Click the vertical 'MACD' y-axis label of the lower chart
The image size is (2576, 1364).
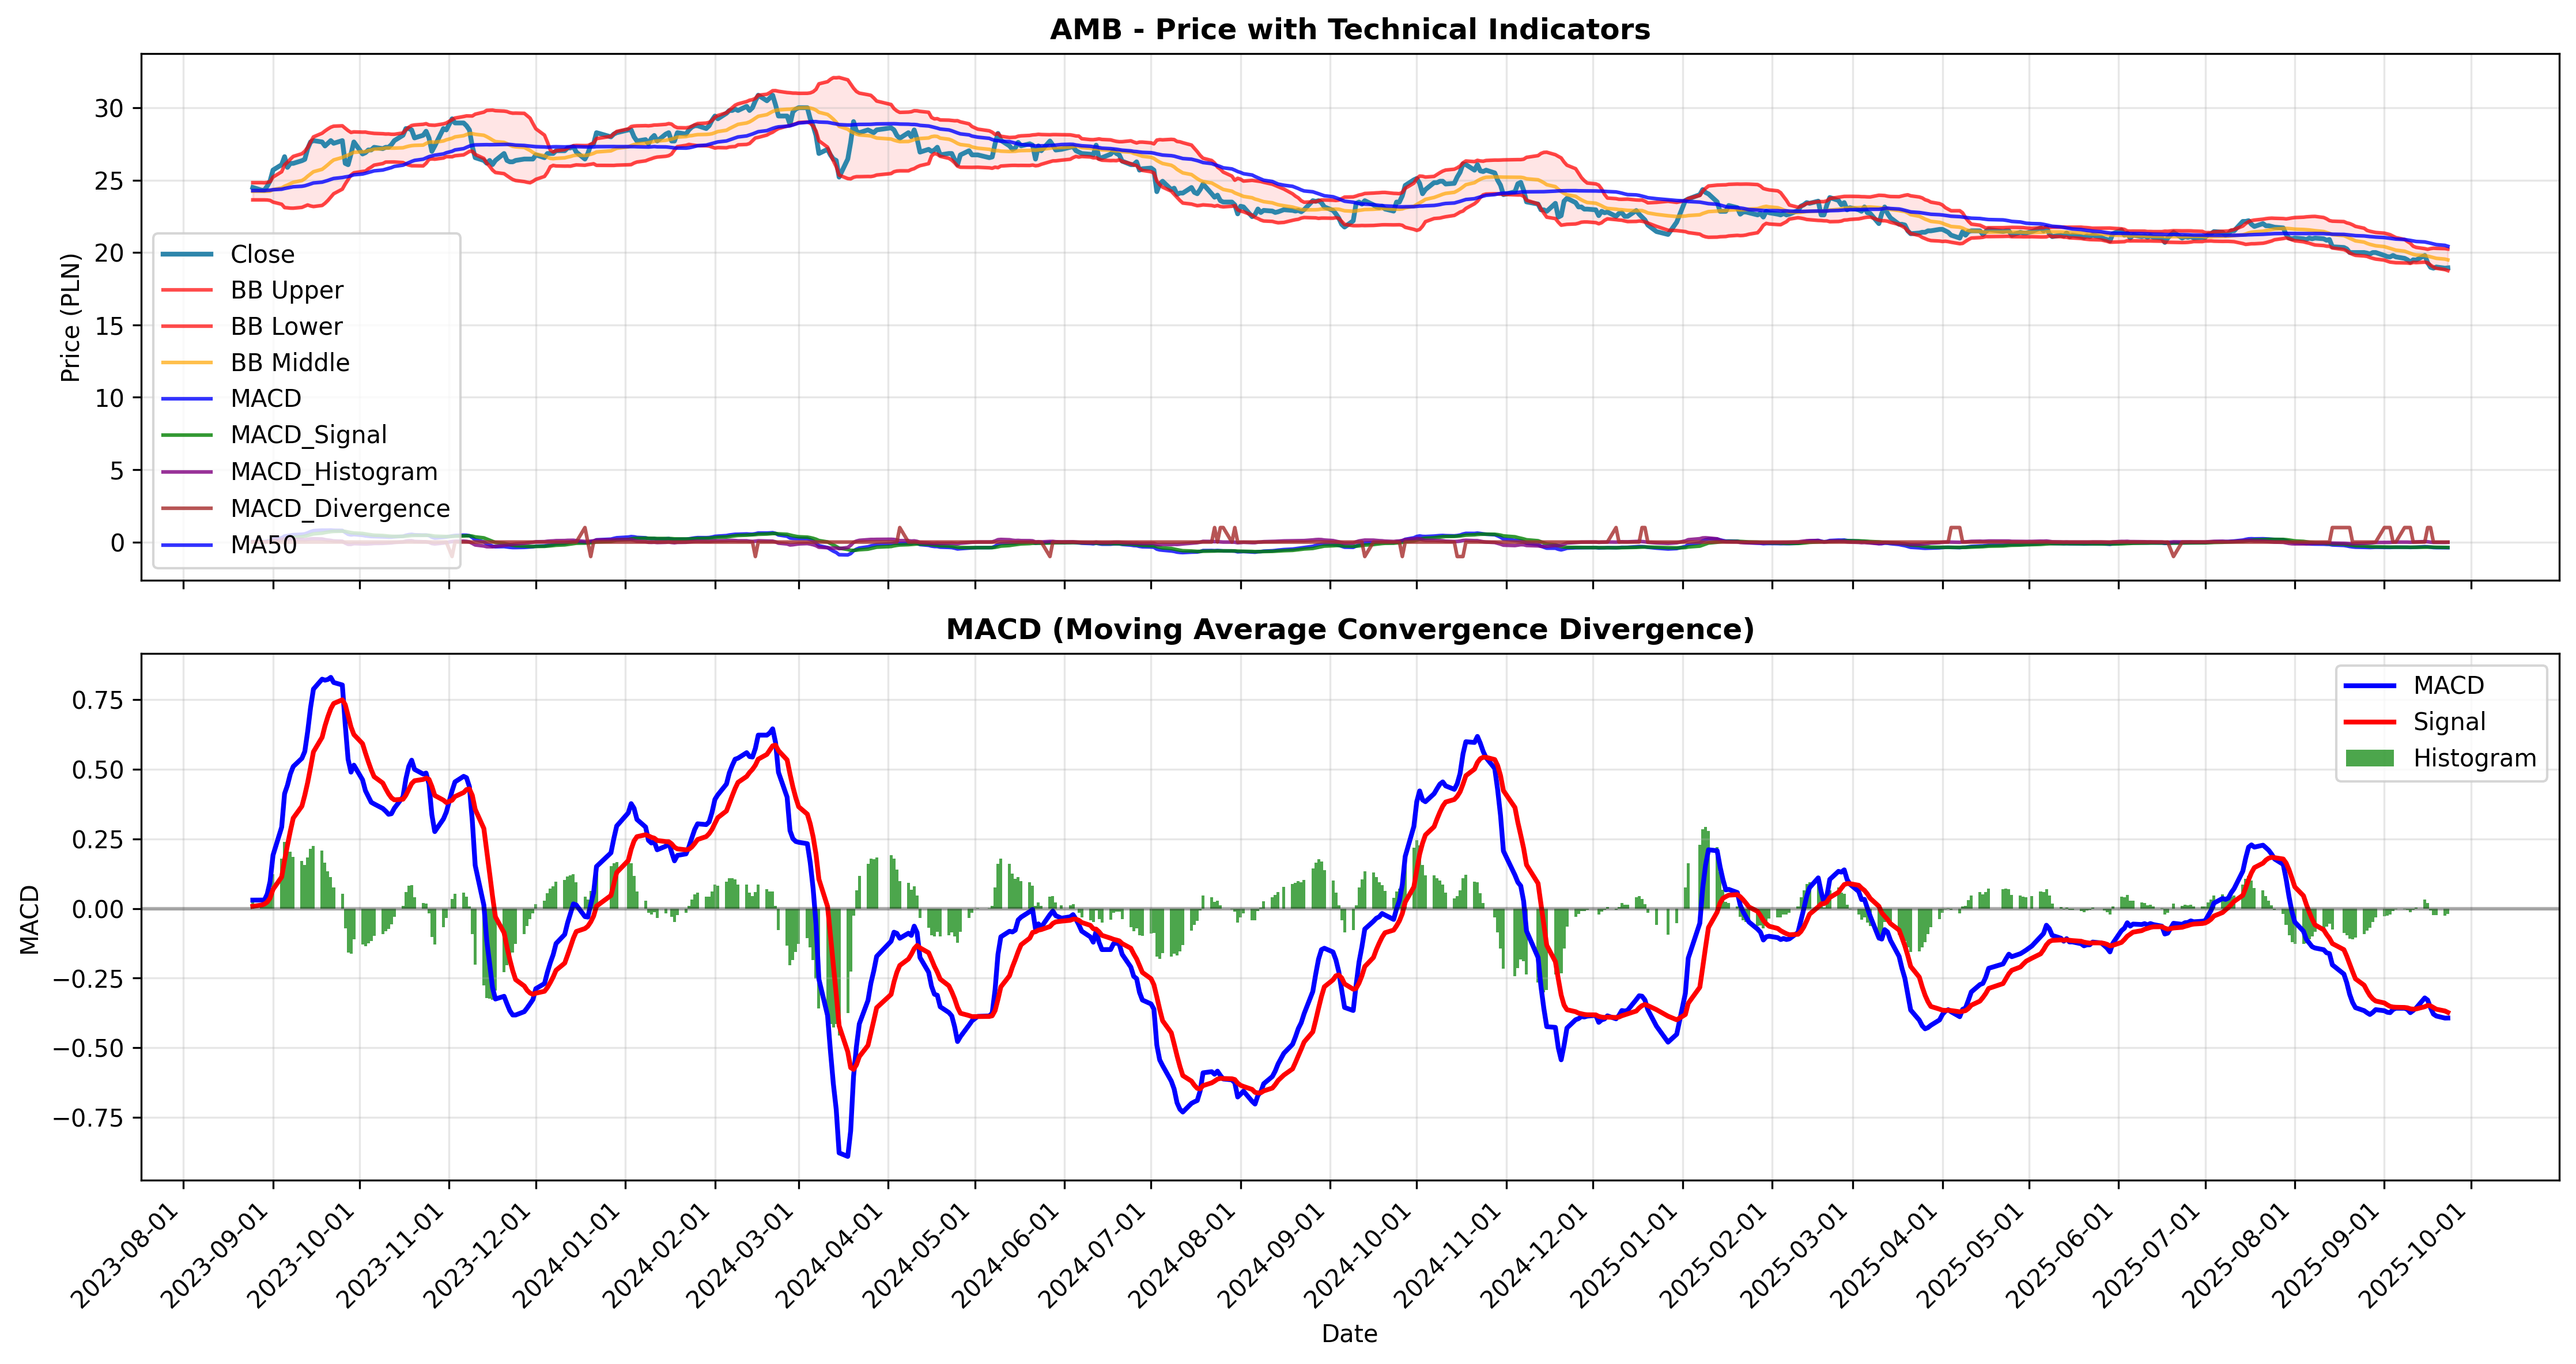29,919
